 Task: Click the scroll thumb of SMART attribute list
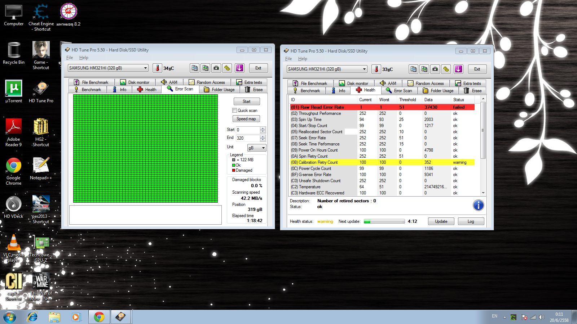tap(483, 130)
